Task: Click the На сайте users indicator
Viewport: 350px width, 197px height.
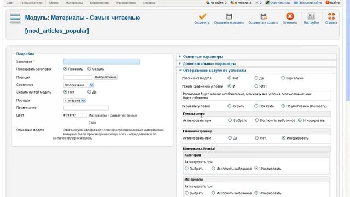Action: tap(216, 3)
